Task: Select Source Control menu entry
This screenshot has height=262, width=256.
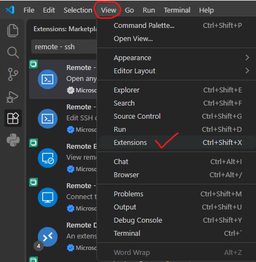Action: [x=177, y=117]
